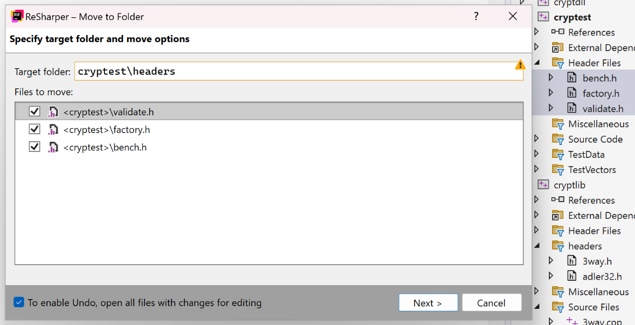Expand the TestData folder node
Image resolution: width=635 pixels, height=325 pixels.
pos(537,154)
